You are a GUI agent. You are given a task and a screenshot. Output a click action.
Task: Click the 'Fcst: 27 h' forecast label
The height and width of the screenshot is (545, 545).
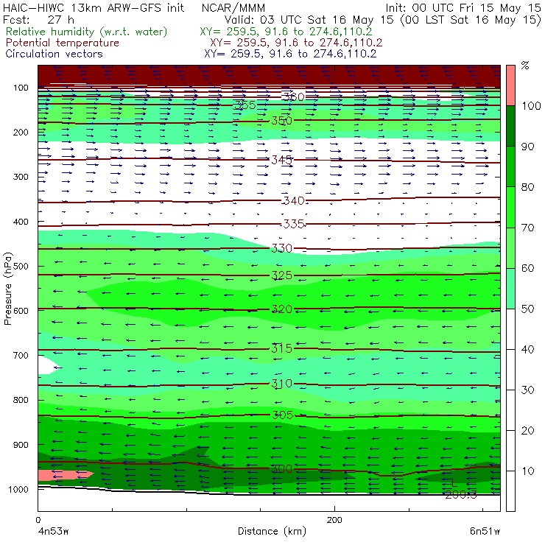(38, 20)
